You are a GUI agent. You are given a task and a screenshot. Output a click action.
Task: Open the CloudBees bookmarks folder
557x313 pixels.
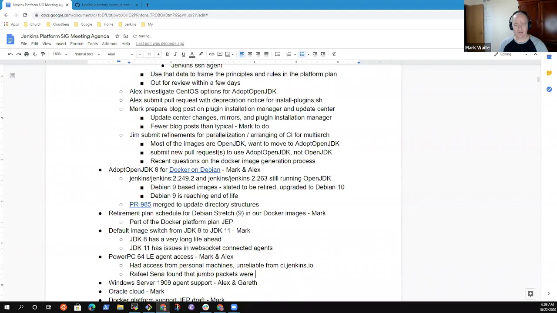click(x=58, y=24)
